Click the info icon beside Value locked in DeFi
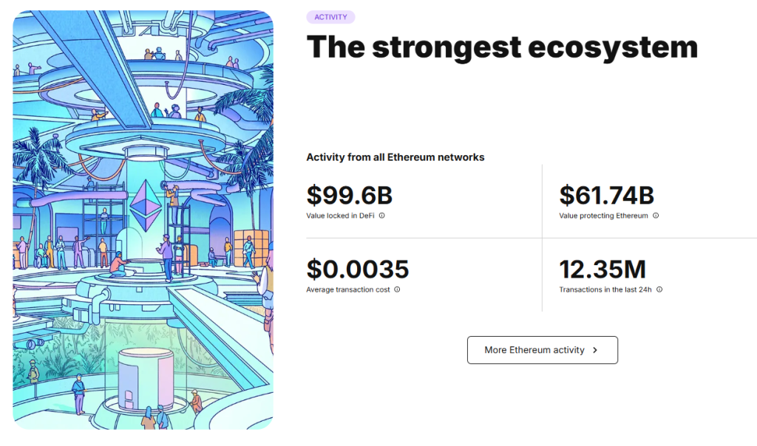 tap(380, 215)
